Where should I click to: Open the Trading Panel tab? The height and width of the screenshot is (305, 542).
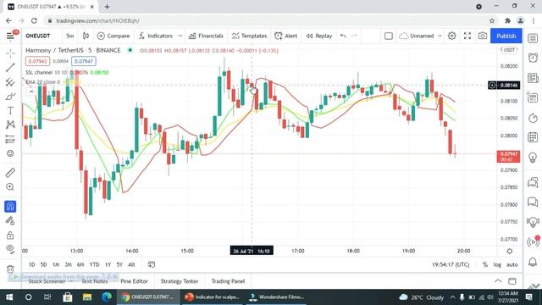(x=228, y=281)
